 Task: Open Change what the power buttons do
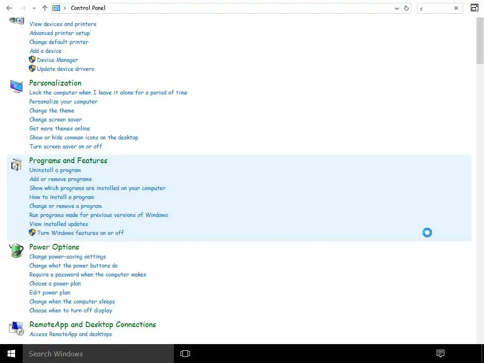pos(73,266)
